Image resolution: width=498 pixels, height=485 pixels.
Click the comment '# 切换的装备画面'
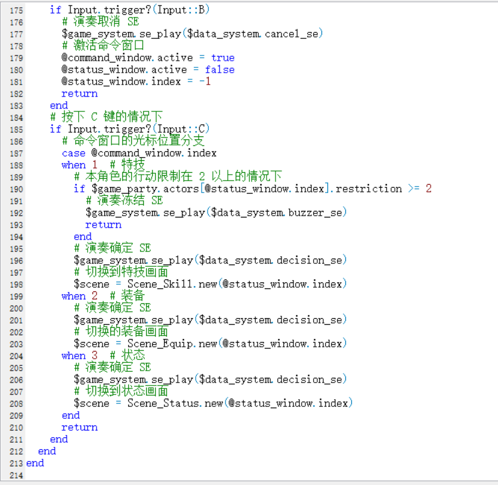pyautogui.click(x=121, y=332)
